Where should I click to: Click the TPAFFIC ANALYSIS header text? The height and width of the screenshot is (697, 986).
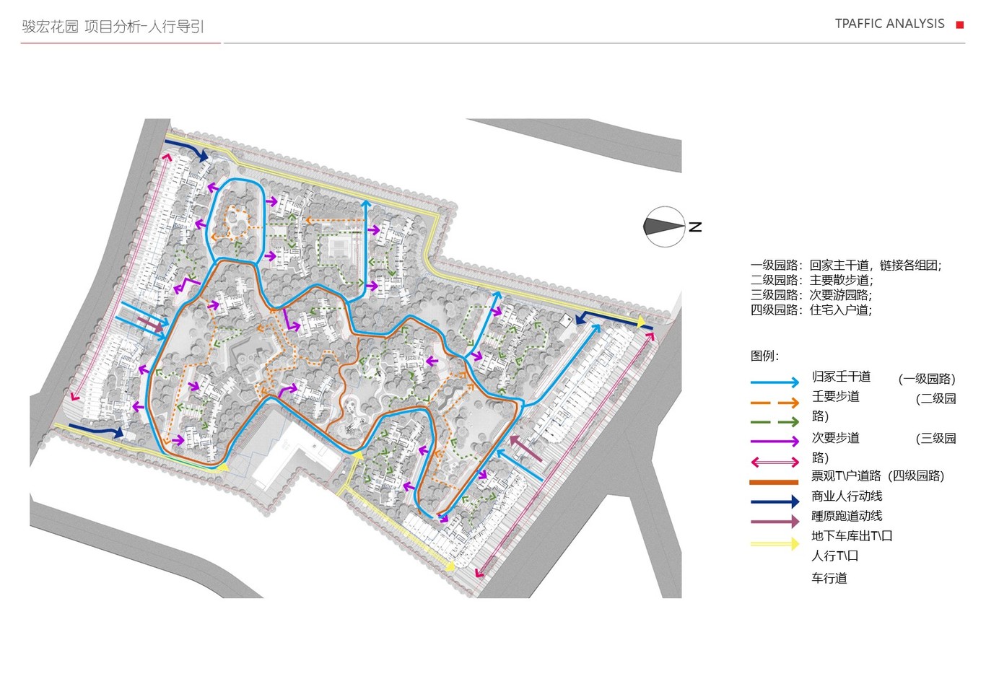[889, 24]
